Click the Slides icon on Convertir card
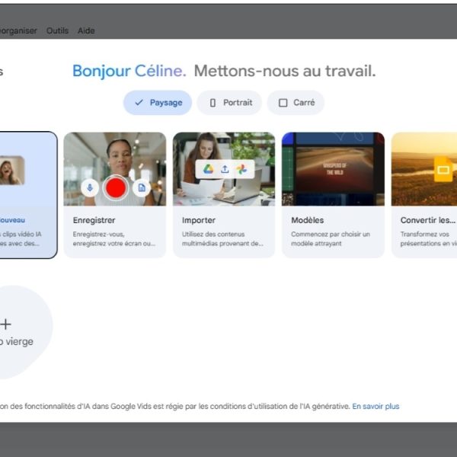The width and height of the screenshot is (457, 457). point(443,169)
